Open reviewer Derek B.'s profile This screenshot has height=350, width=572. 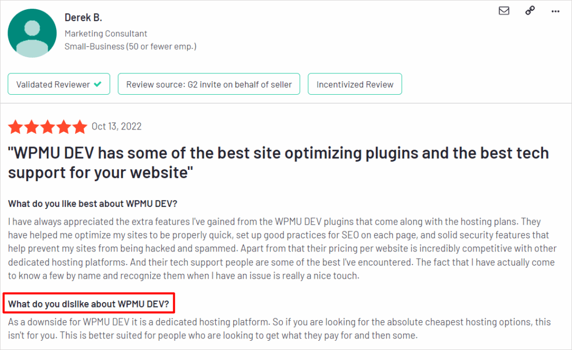tap(83, 17)
